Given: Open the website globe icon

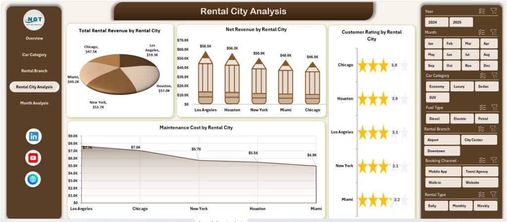Looking at the screenshot, I should coord(33,179).
